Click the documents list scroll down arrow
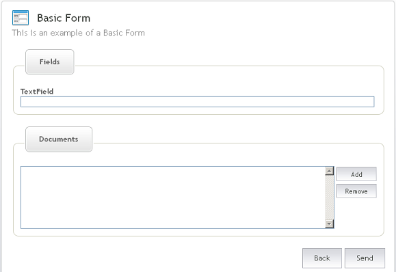The image size is (396, 272). pos(330,223)
